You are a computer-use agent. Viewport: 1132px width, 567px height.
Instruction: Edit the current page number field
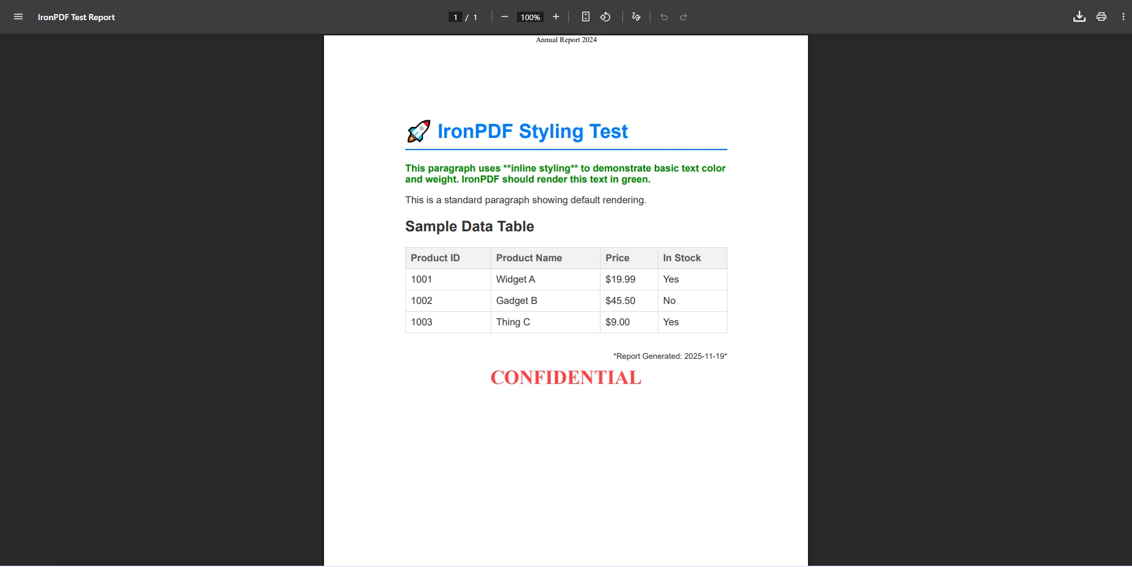pos(455,16)
